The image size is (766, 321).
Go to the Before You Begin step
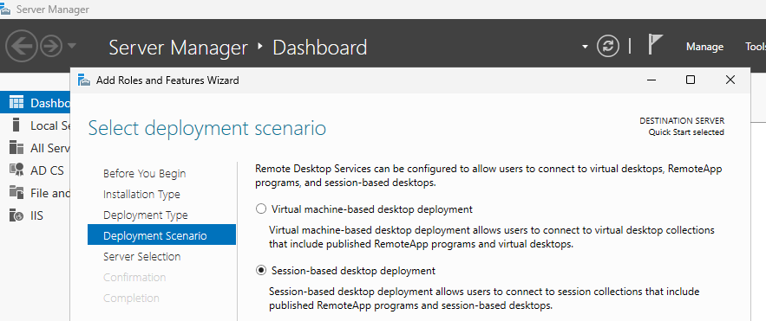click(x=145, y=173)
